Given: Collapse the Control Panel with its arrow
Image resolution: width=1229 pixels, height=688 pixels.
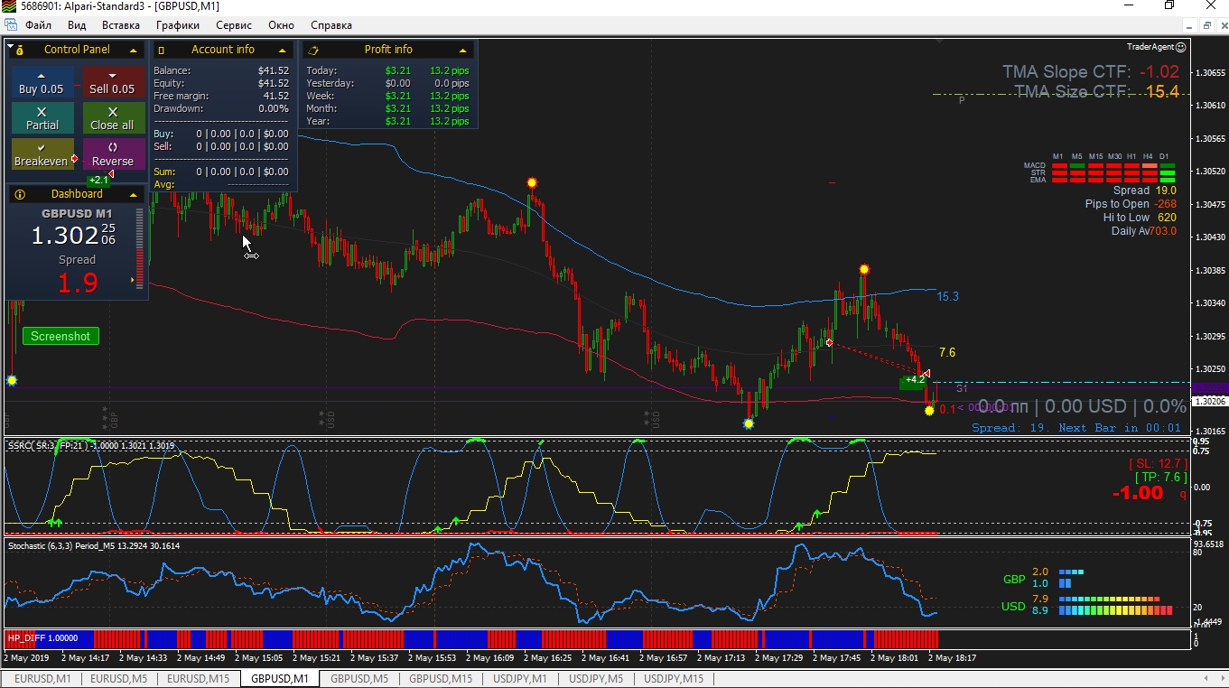Looking at the screenshot, I should (134, 50).
